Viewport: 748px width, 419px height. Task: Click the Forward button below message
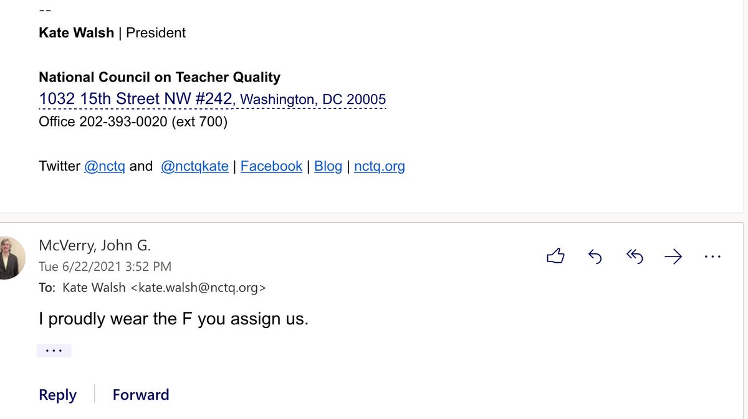(140, 395)
